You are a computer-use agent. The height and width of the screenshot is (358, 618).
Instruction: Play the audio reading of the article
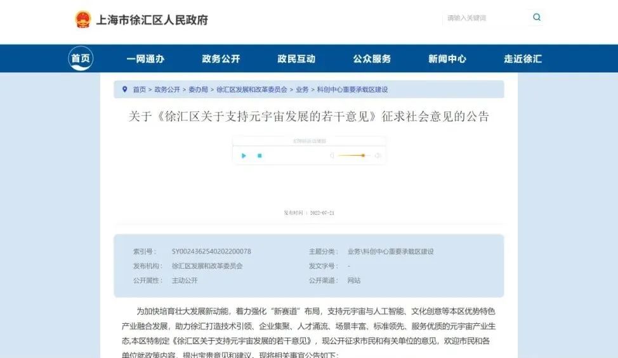tap(244, 155)
